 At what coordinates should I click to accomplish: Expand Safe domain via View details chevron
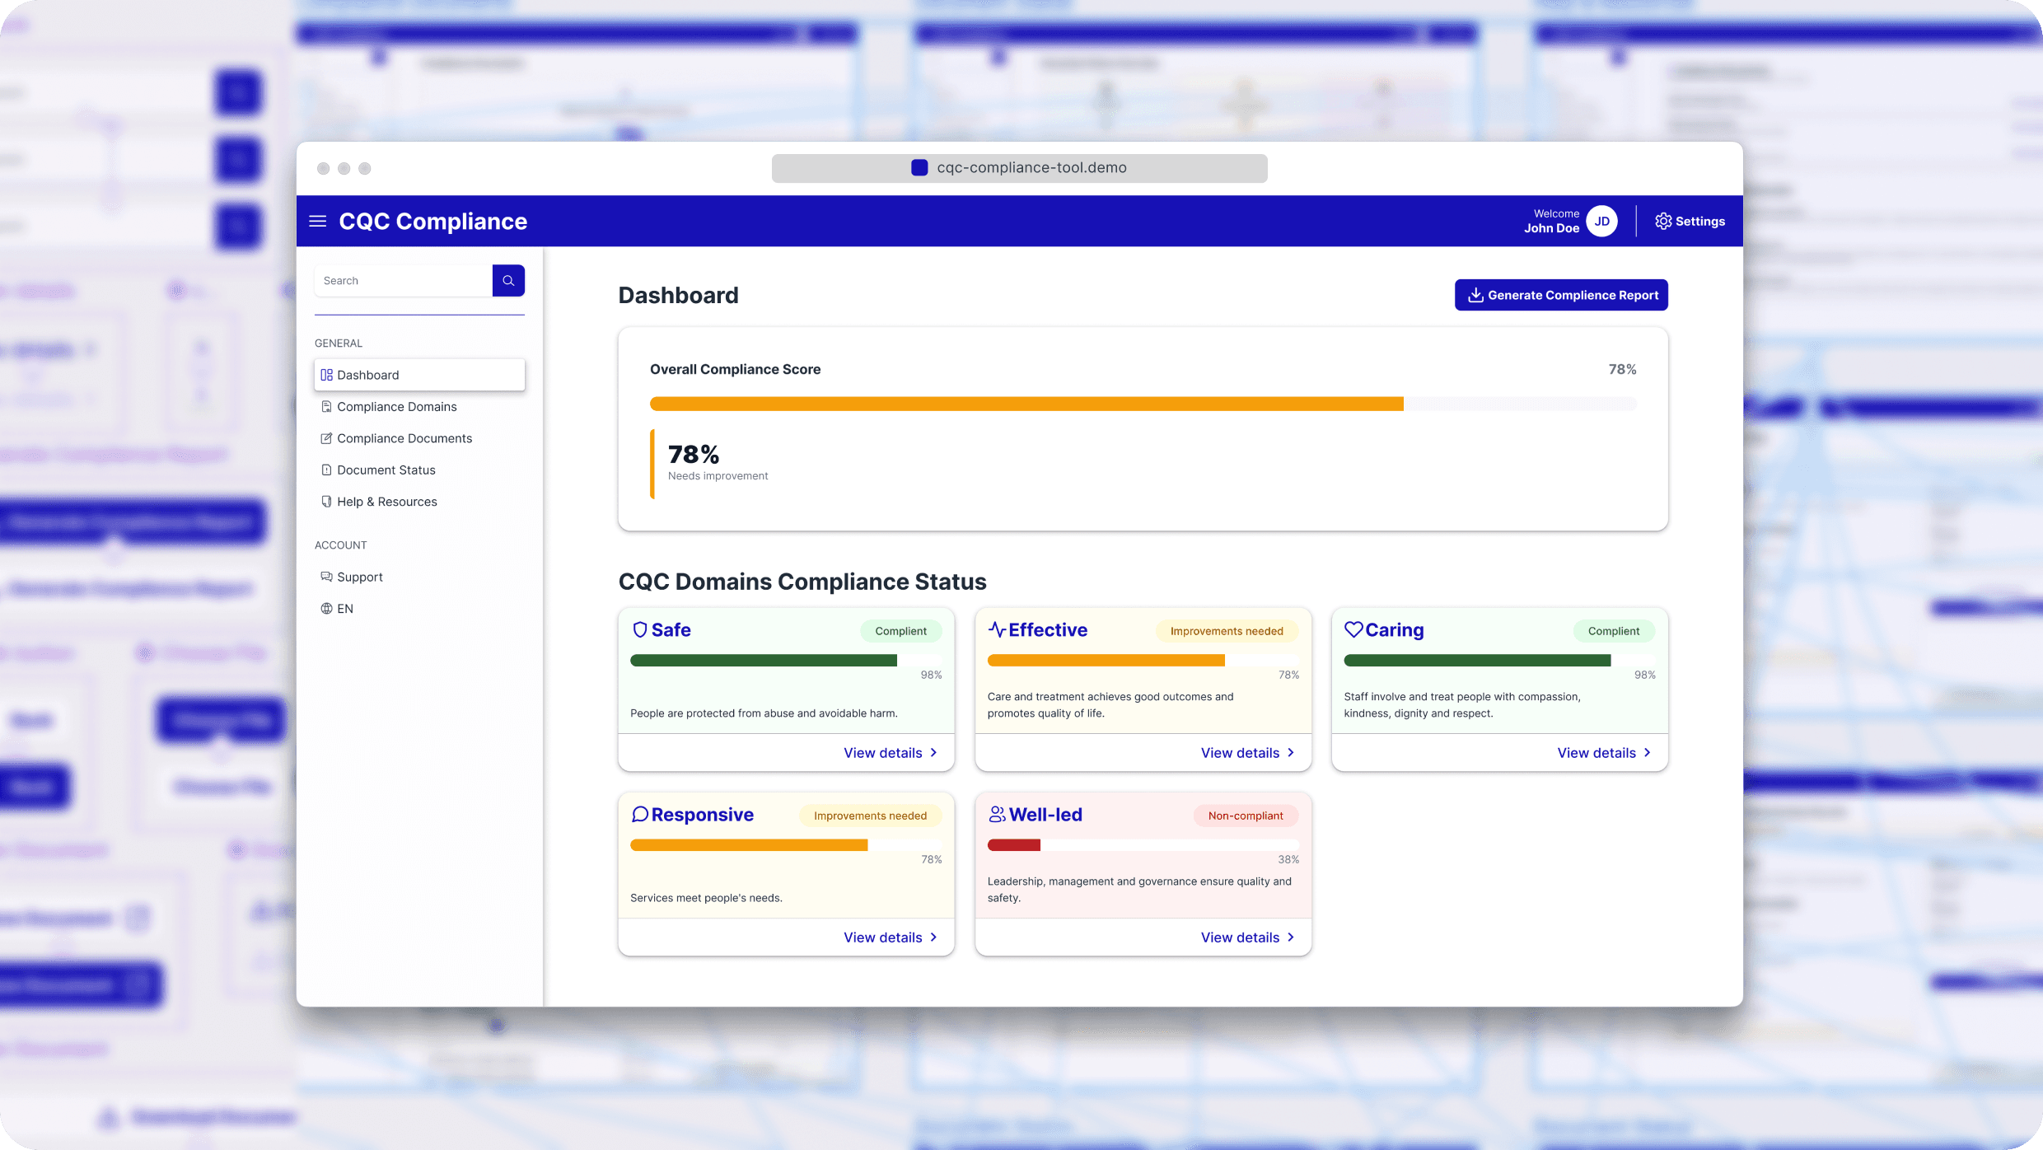[x=933, y=752]
